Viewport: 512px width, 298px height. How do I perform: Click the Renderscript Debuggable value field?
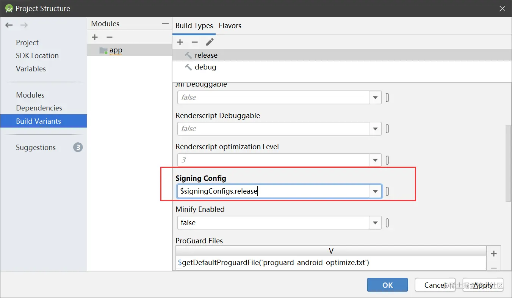[x=273, y=129]
